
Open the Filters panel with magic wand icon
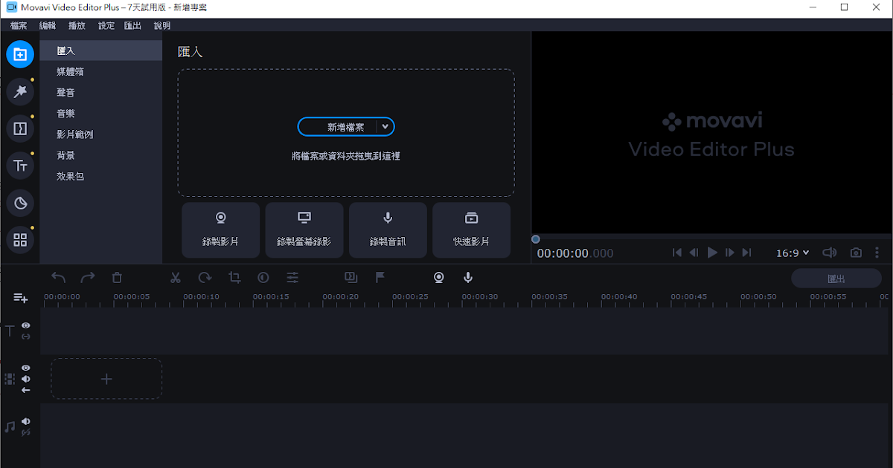click(x=20, y=91)
